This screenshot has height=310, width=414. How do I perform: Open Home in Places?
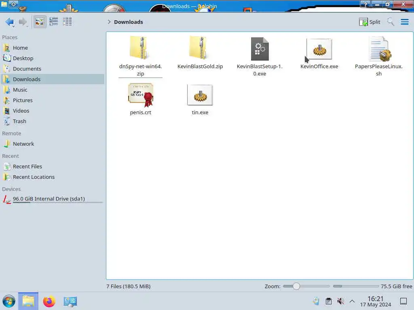53,48
